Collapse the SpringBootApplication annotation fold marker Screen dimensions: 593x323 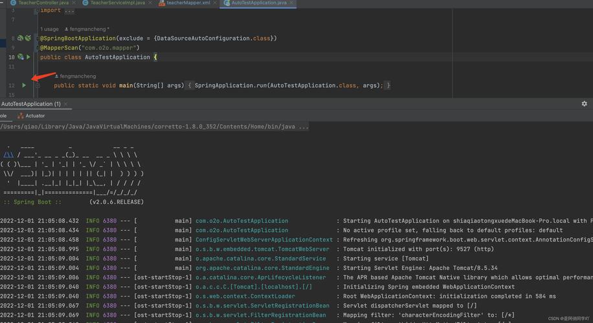click(x=38, y=39)
